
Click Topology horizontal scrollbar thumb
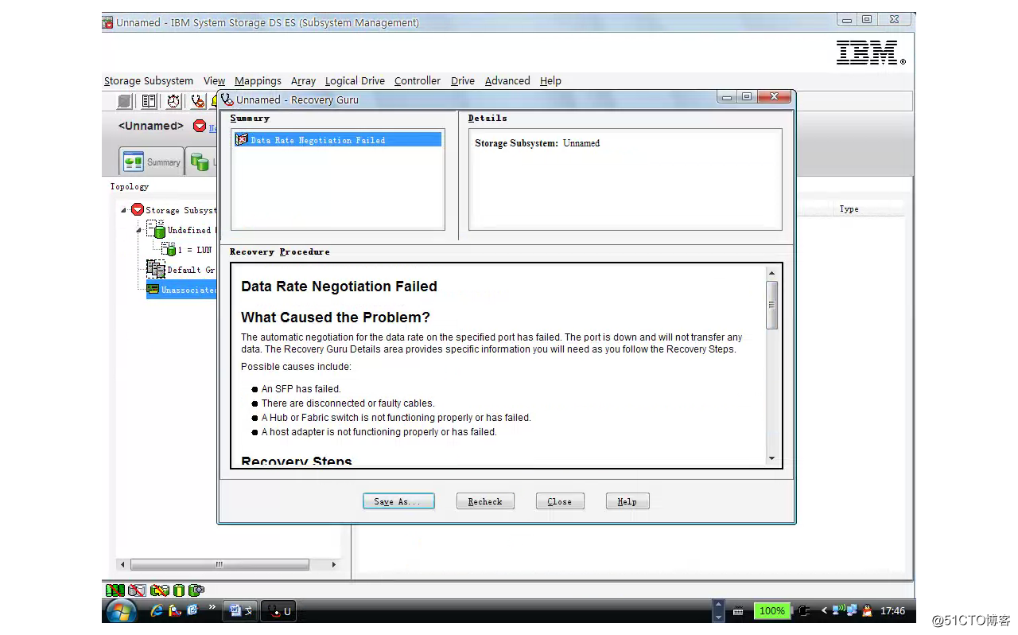[220, 564]
